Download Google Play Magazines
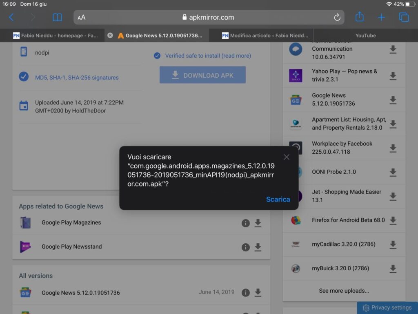418x314 pixels. [x=258, y=223]
